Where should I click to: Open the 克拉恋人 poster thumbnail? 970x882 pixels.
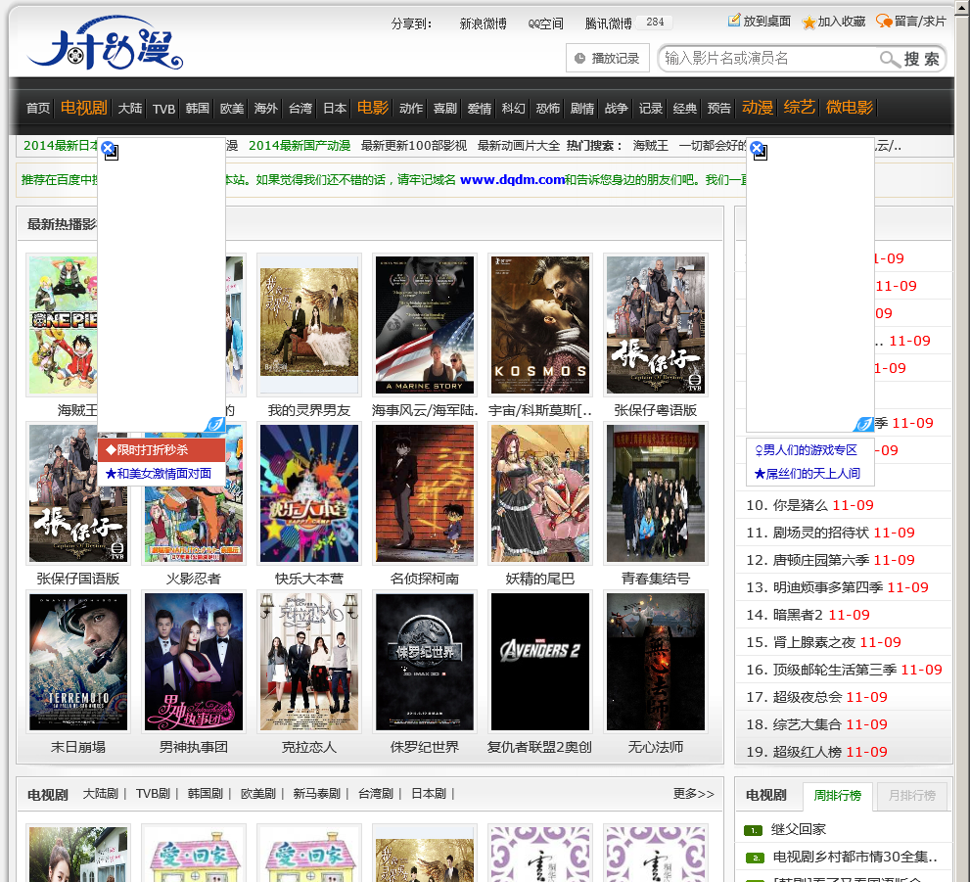[x=308, y=662]
